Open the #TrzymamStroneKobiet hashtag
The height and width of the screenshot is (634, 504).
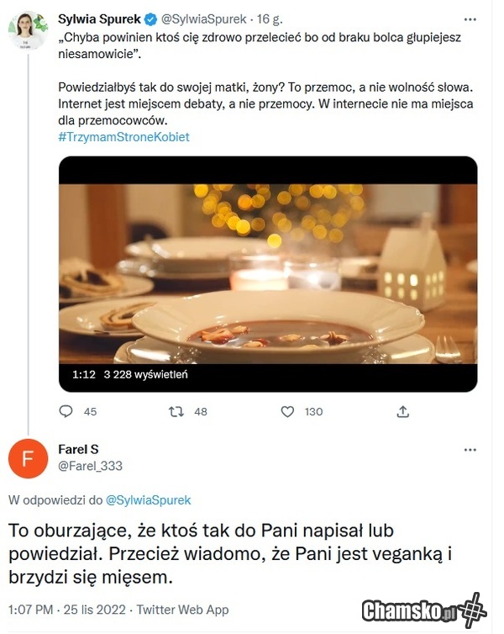[x=124, y=137]
